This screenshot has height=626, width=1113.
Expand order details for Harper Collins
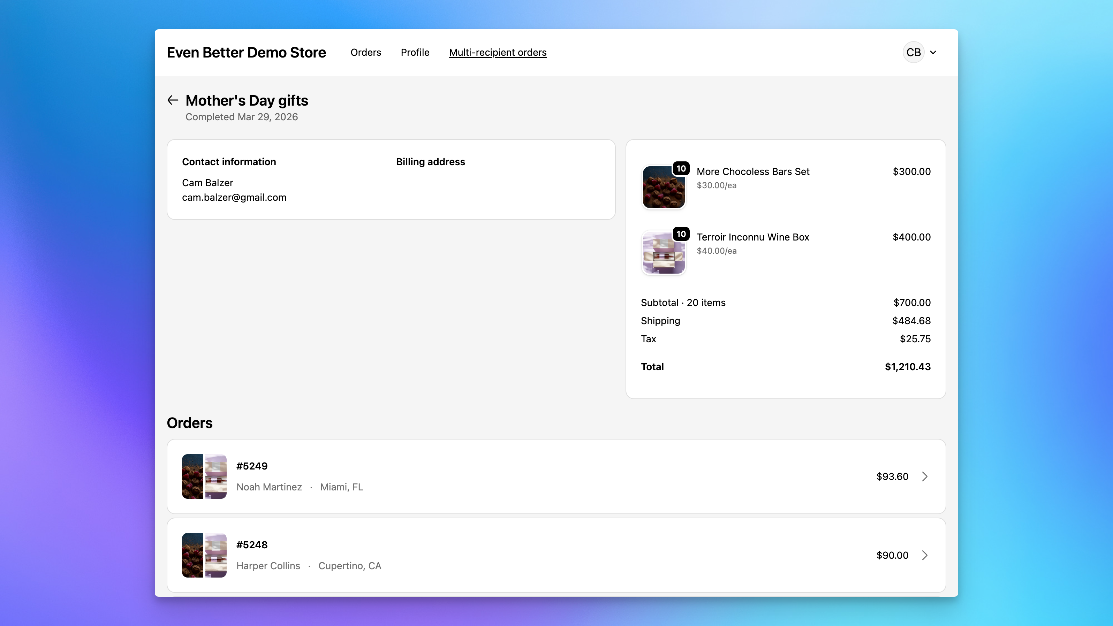[x=925, y=555]
